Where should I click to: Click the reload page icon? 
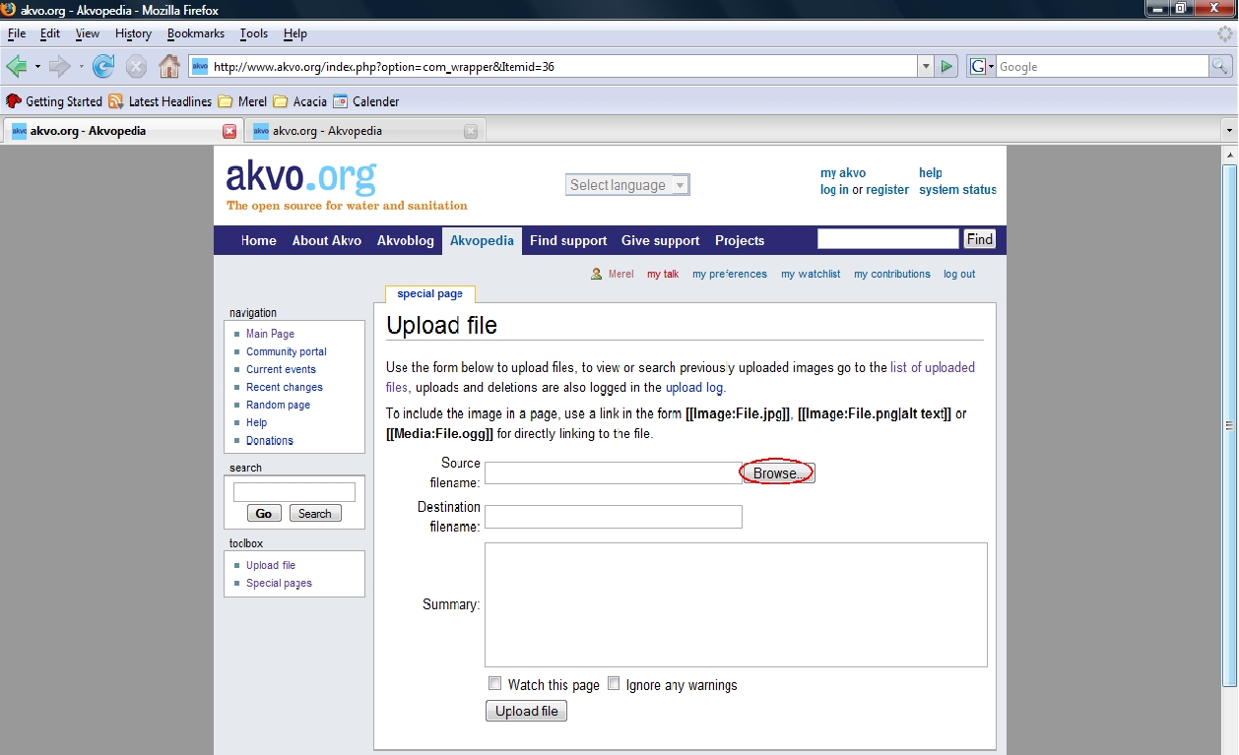pos(103,67)
